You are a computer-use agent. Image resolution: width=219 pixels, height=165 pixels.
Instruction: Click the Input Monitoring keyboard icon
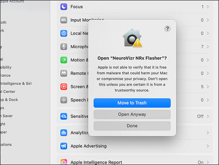coord(64,20)
